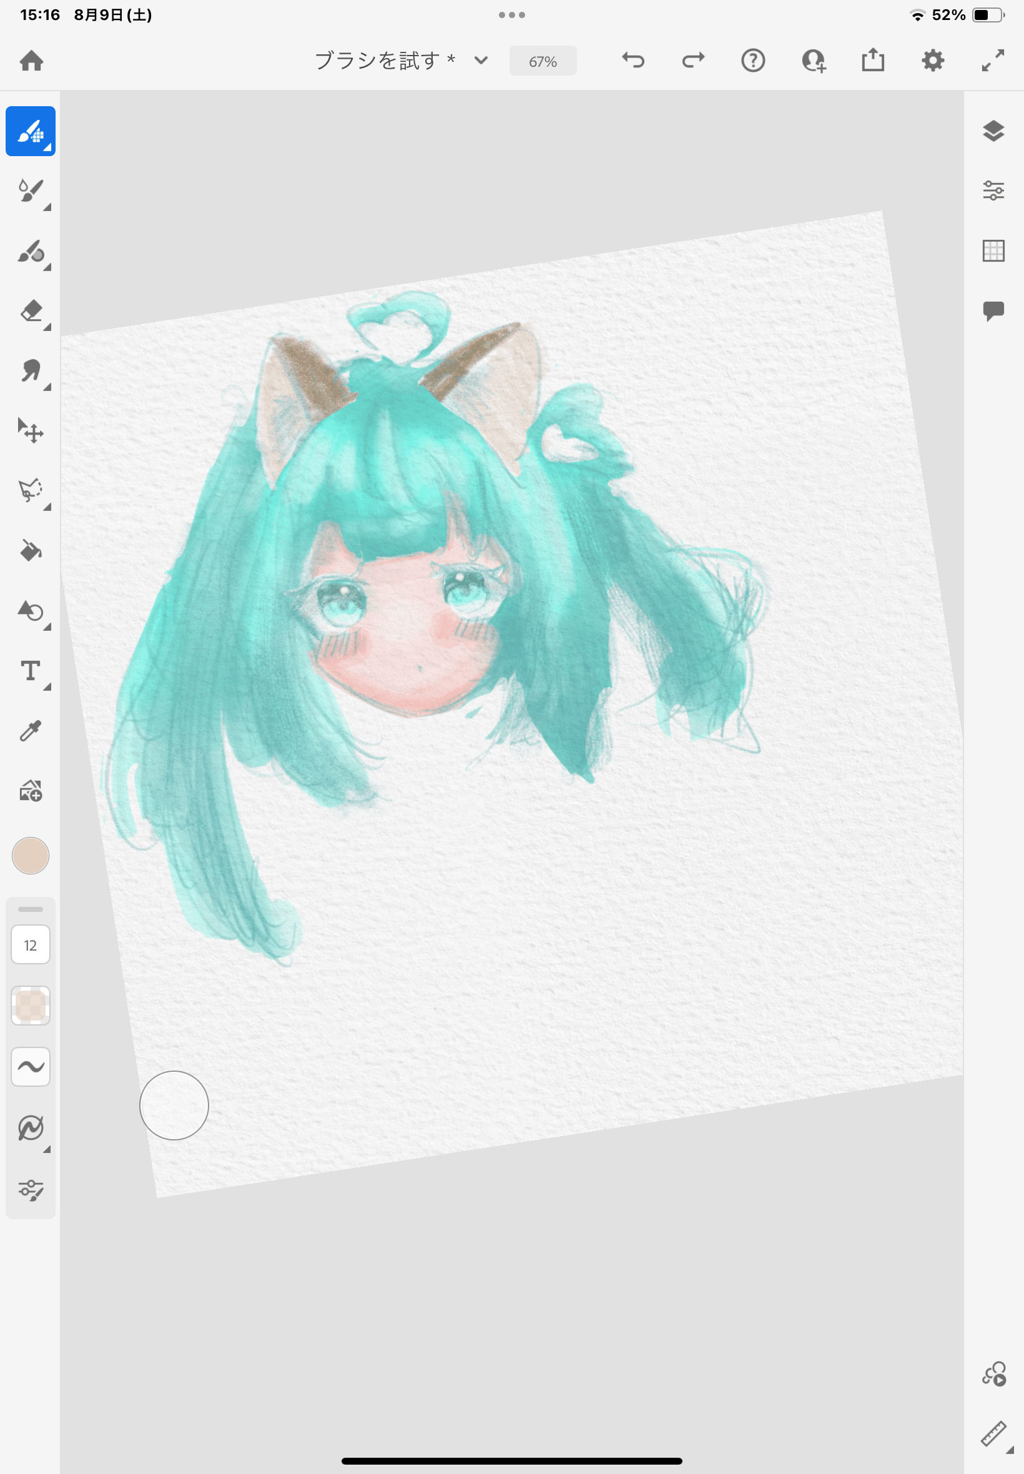This screenshot has width=1024, height=1474.
Task: Select the Vector brush tool
Action: click(x=31, y=252)
